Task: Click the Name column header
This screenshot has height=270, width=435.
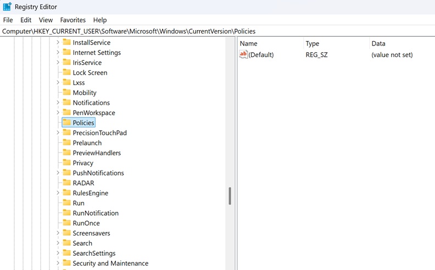Action: 249,43
